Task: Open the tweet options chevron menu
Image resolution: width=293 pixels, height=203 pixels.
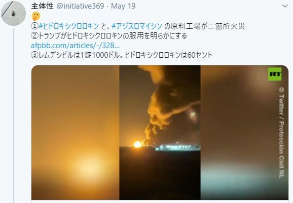Action: click(285, 6)
